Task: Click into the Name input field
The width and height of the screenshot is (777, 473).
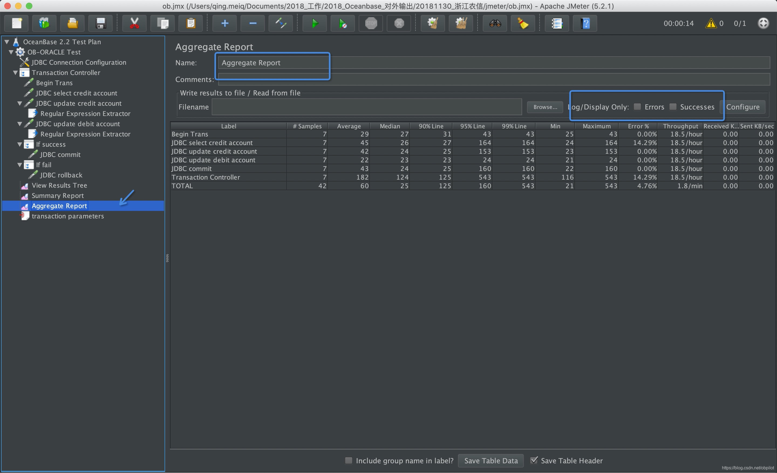Action: (x=494, y=63)
